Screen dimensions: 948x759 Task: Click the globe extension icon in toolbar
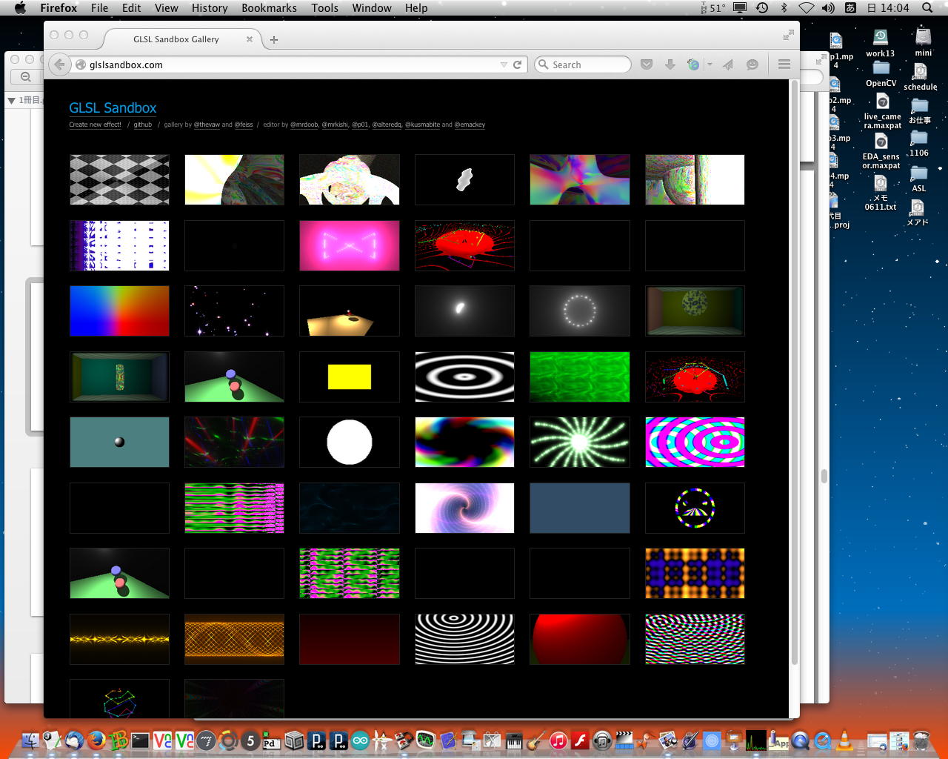pyautogui.click(x=693, y=64)
